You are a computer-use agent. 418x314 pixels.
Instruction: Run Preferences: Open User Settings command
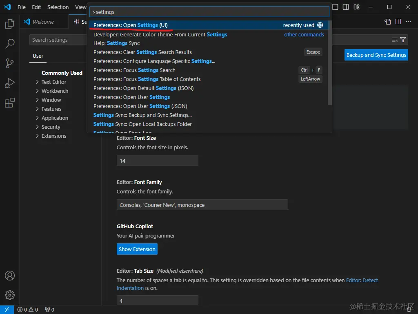[x=208, y=97]
